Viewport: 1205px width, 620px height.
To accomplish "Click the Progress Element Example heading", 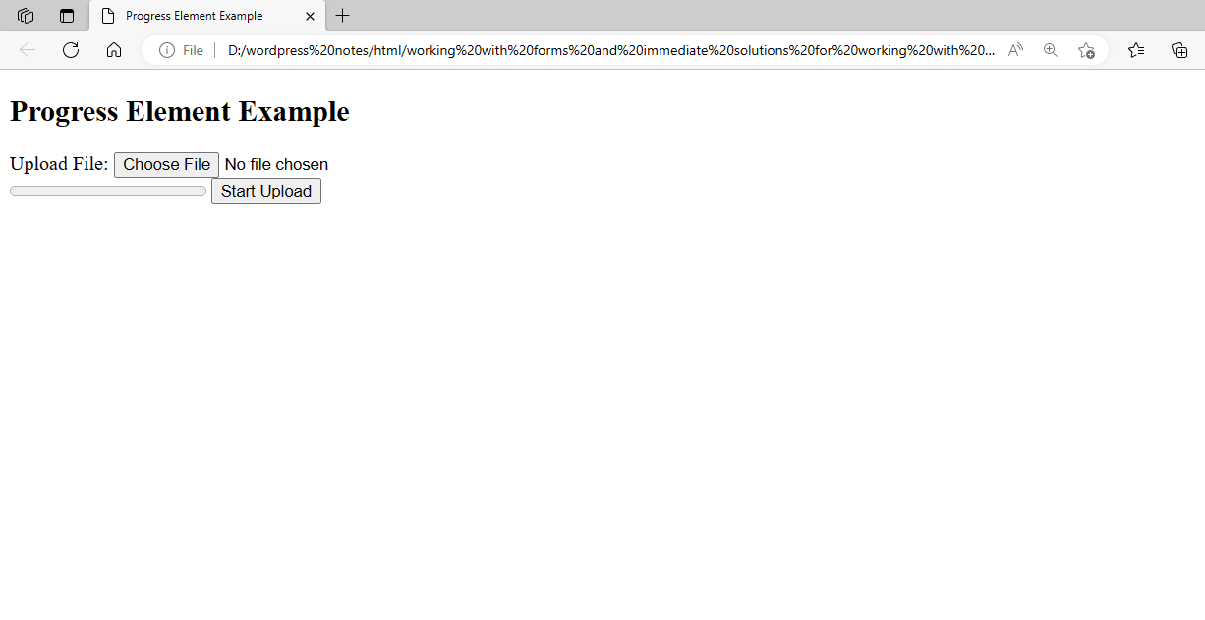I will pyautogui.click(x=180, y=111).
